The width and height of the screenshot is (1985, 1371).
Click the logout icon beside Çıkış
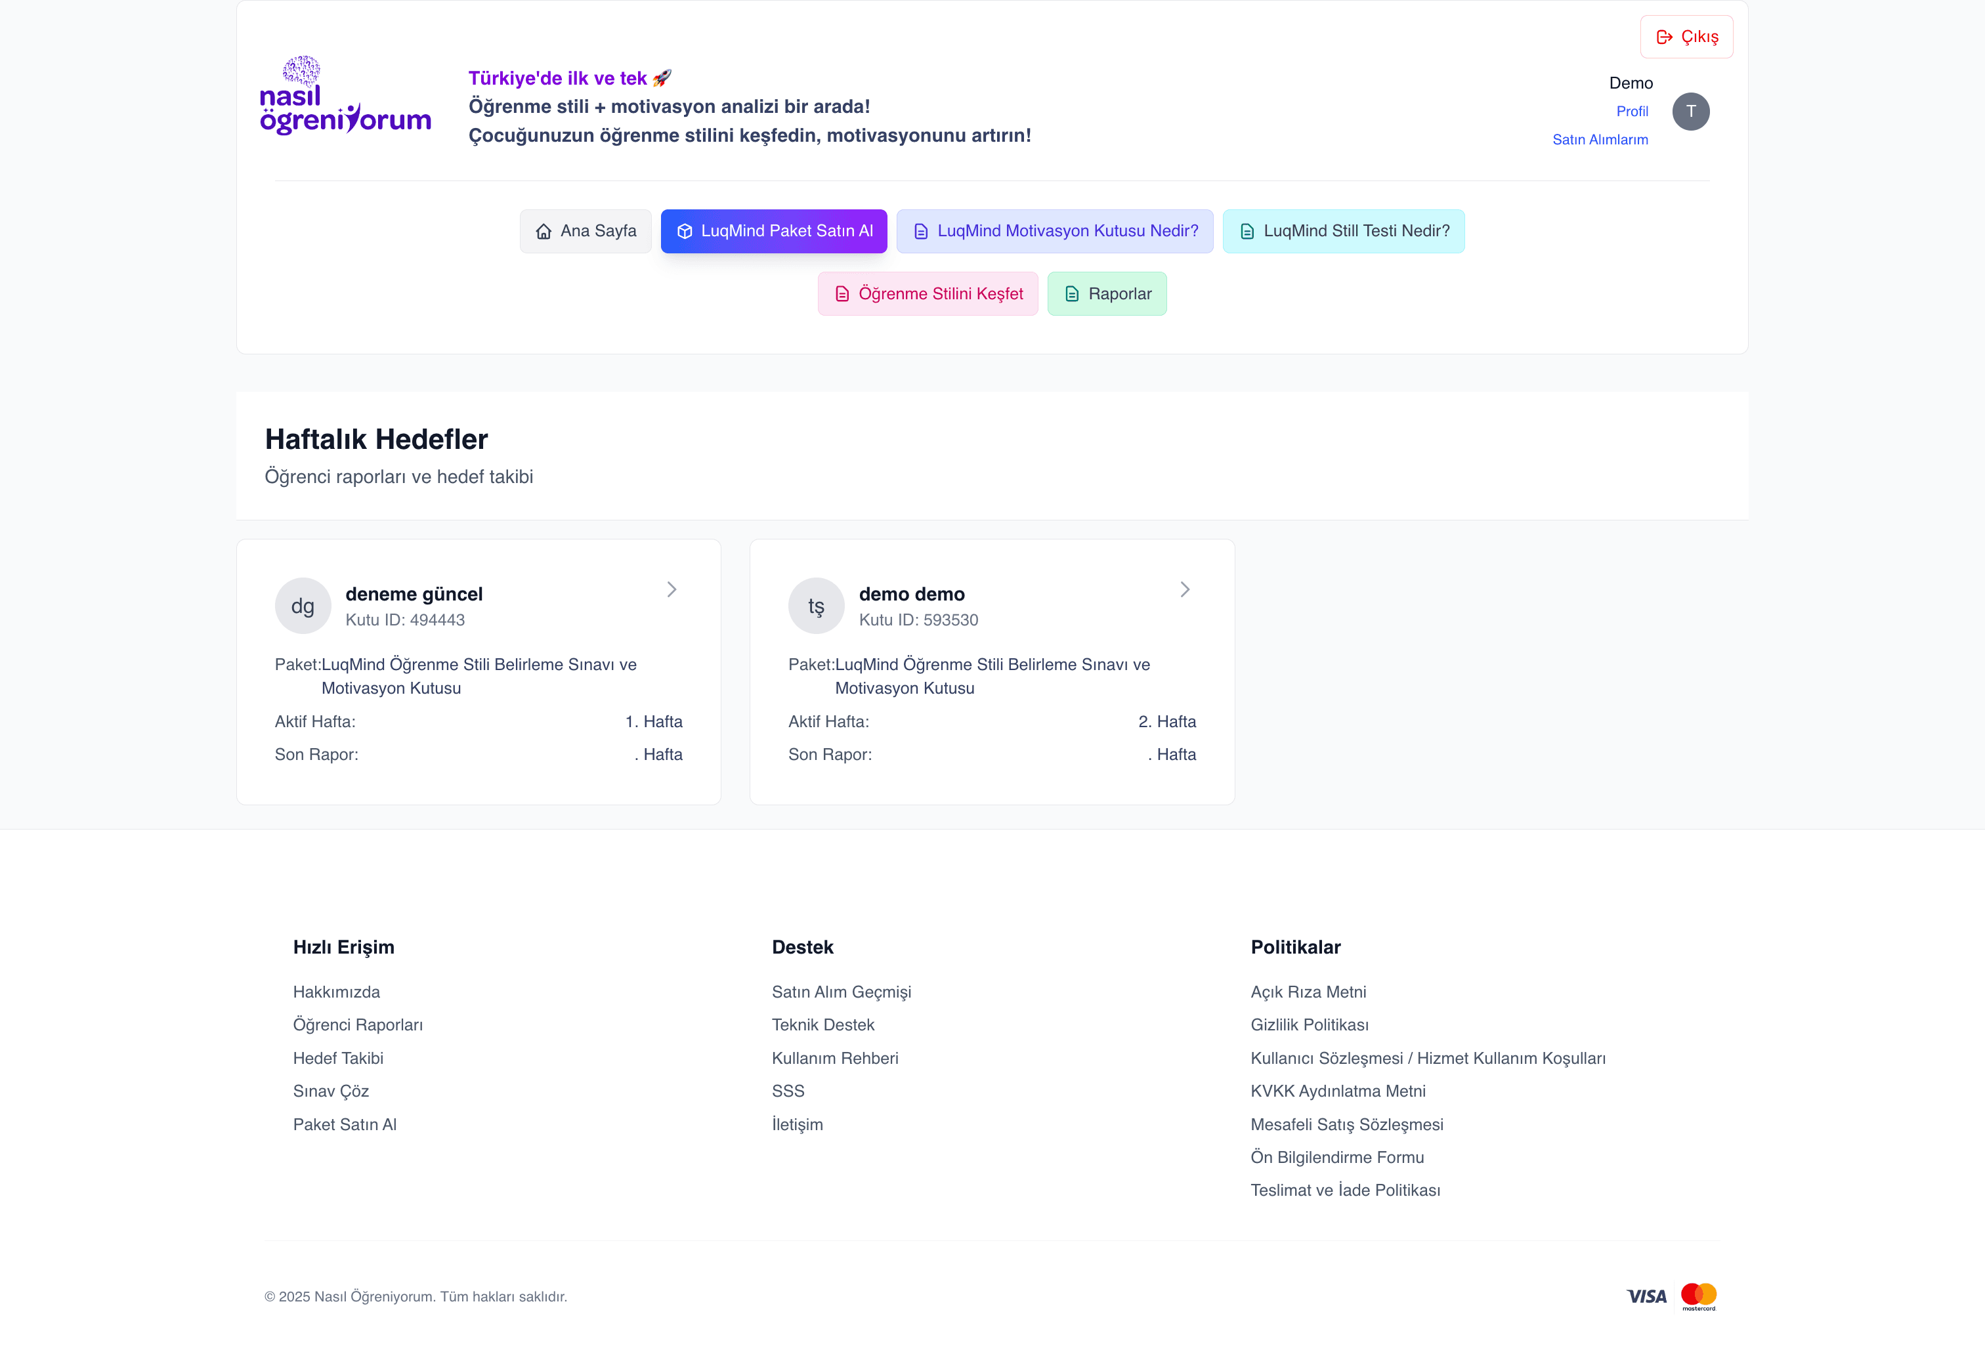(x=1664, y=37)
